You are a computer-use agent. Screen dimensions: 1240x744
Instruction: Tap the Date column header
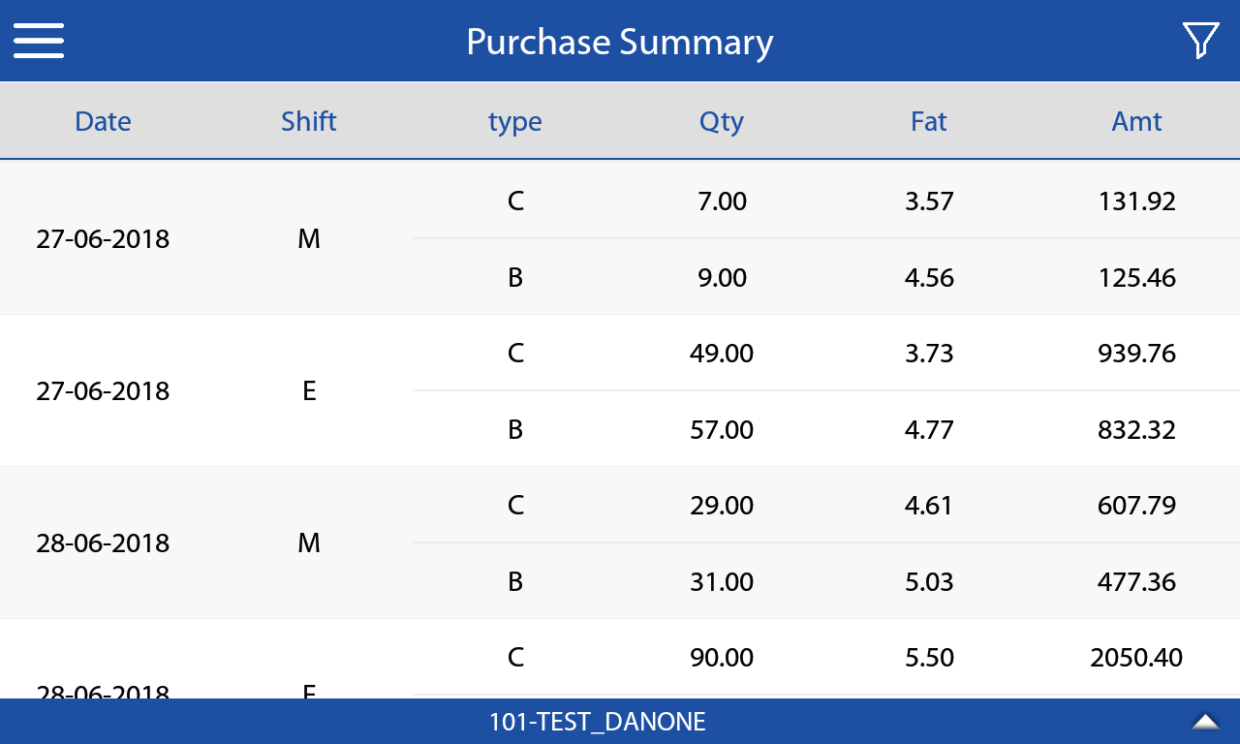tap(103, 121)
